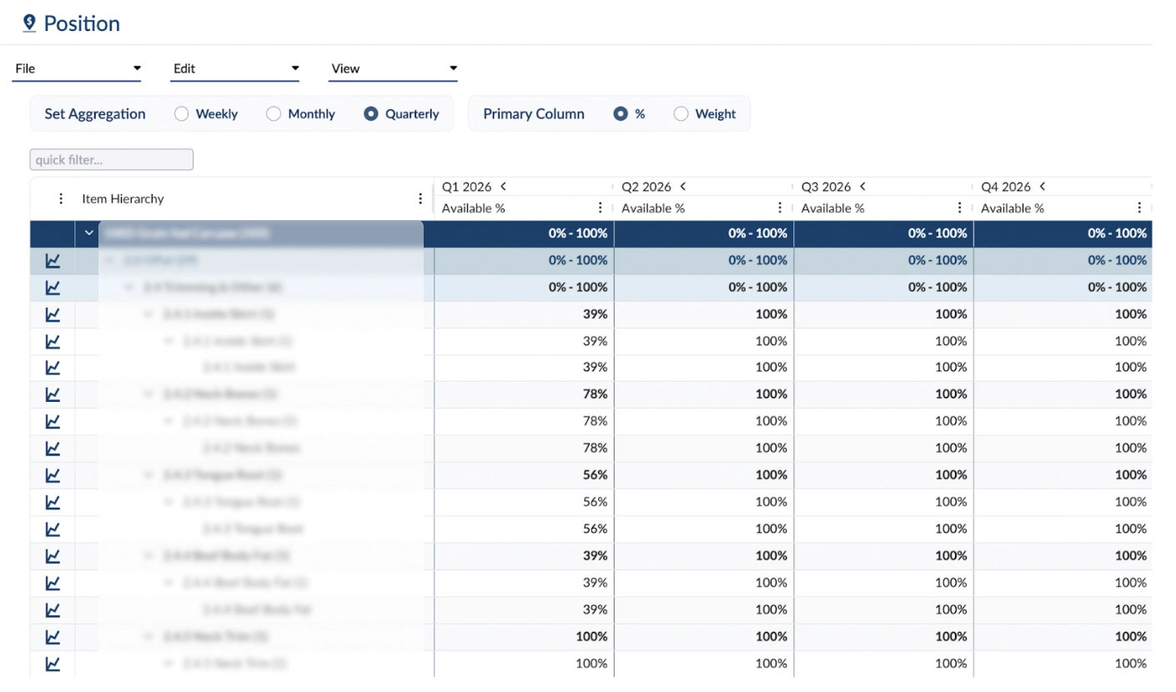Image resolution: width=1176 pixels, height=692 pixels.
Task: Select the Quarterly aggregation option
Action: pyautogui.click(x=371, y=114)
